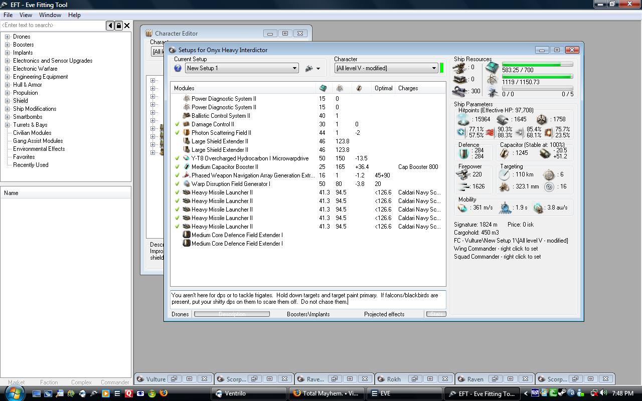Viewport: 642px width, 401px height.
Task: Click the shield hitpoints icon in Ship Parameters
Action: click(x=463, y=119)
